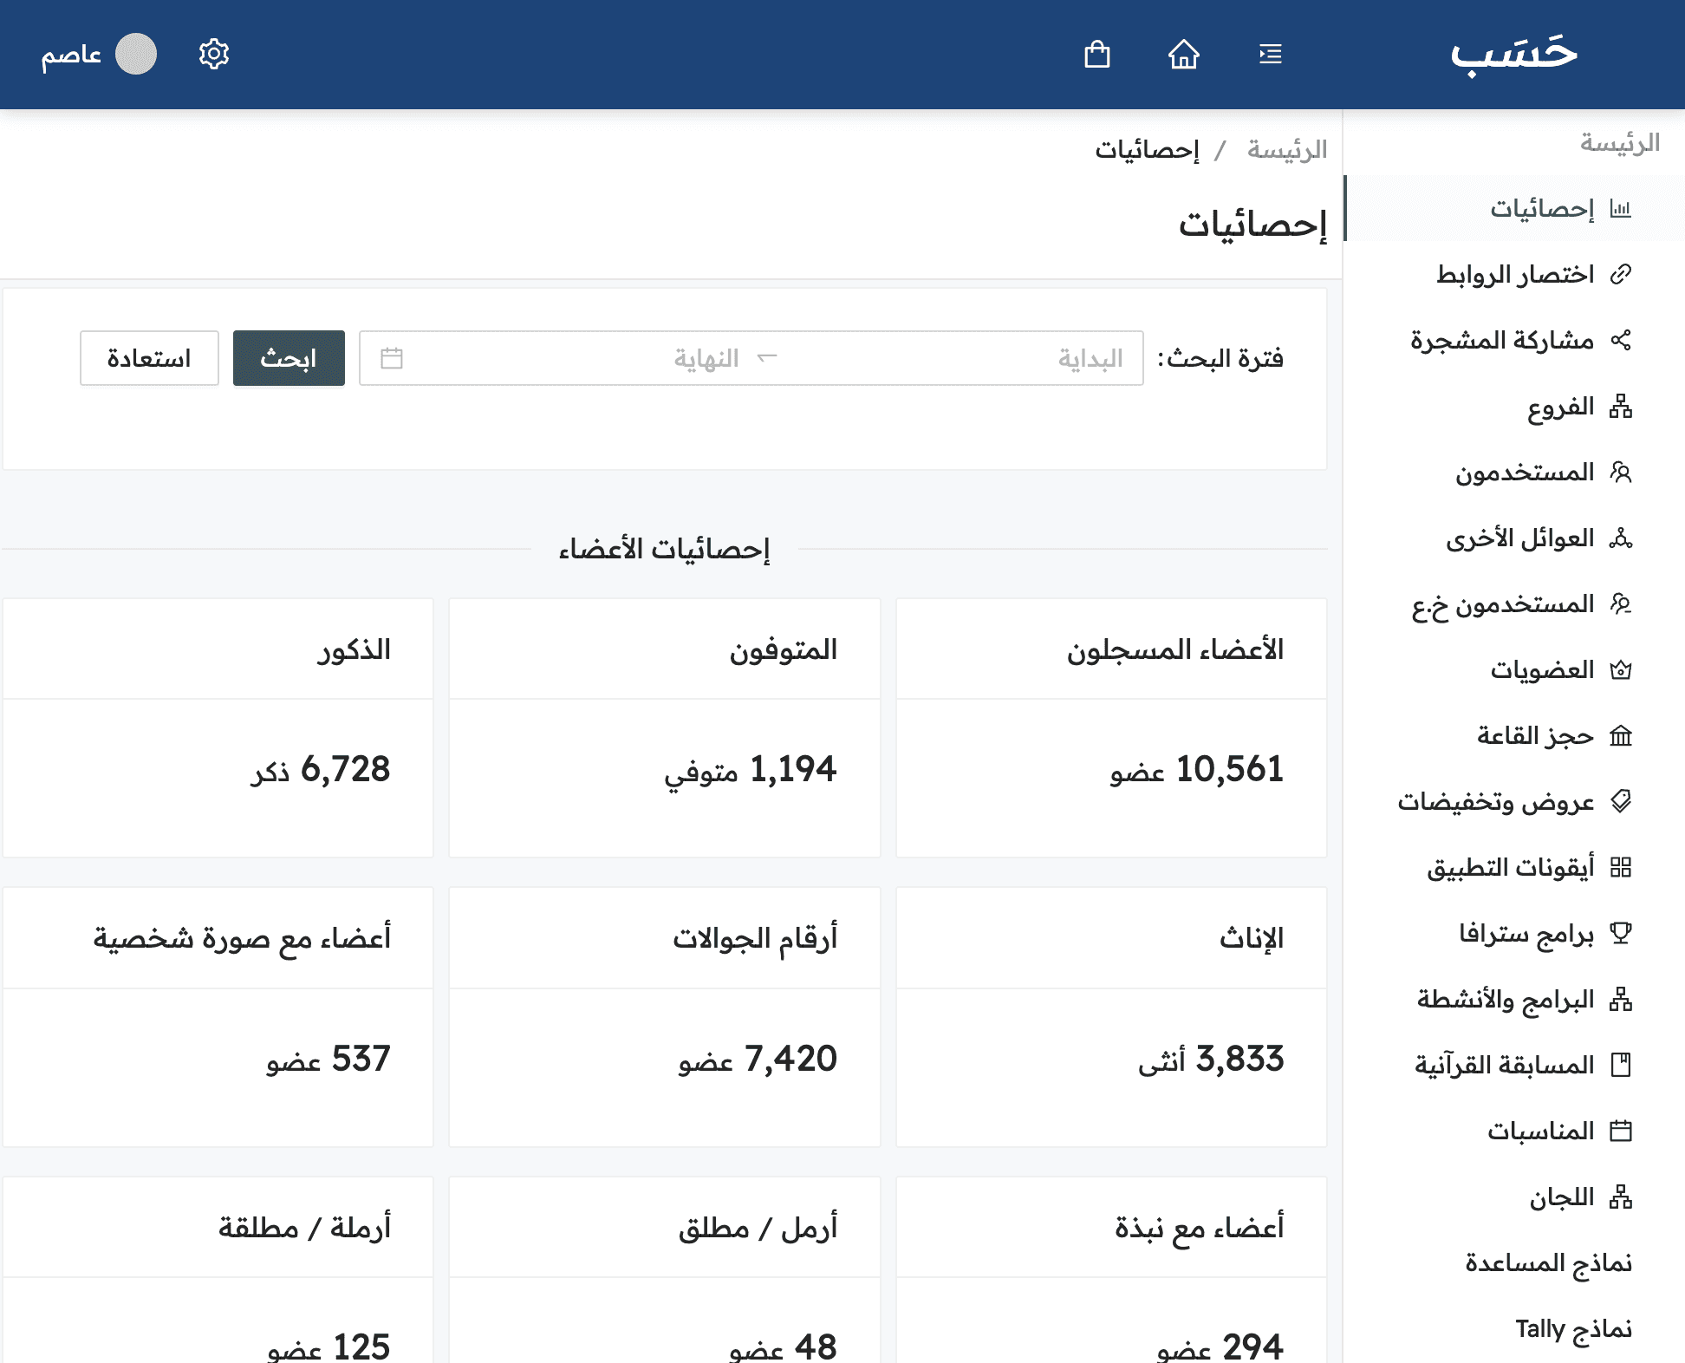Open إحصائيات in the sidebar
Screen dimensions: 1685x1363
tap(1515, 209)
